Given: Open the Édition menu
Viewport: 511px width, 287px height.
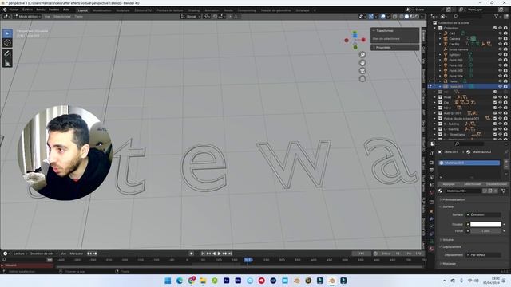Looking at the screenshot, I should pyautogui.click(x=27, y=10).
